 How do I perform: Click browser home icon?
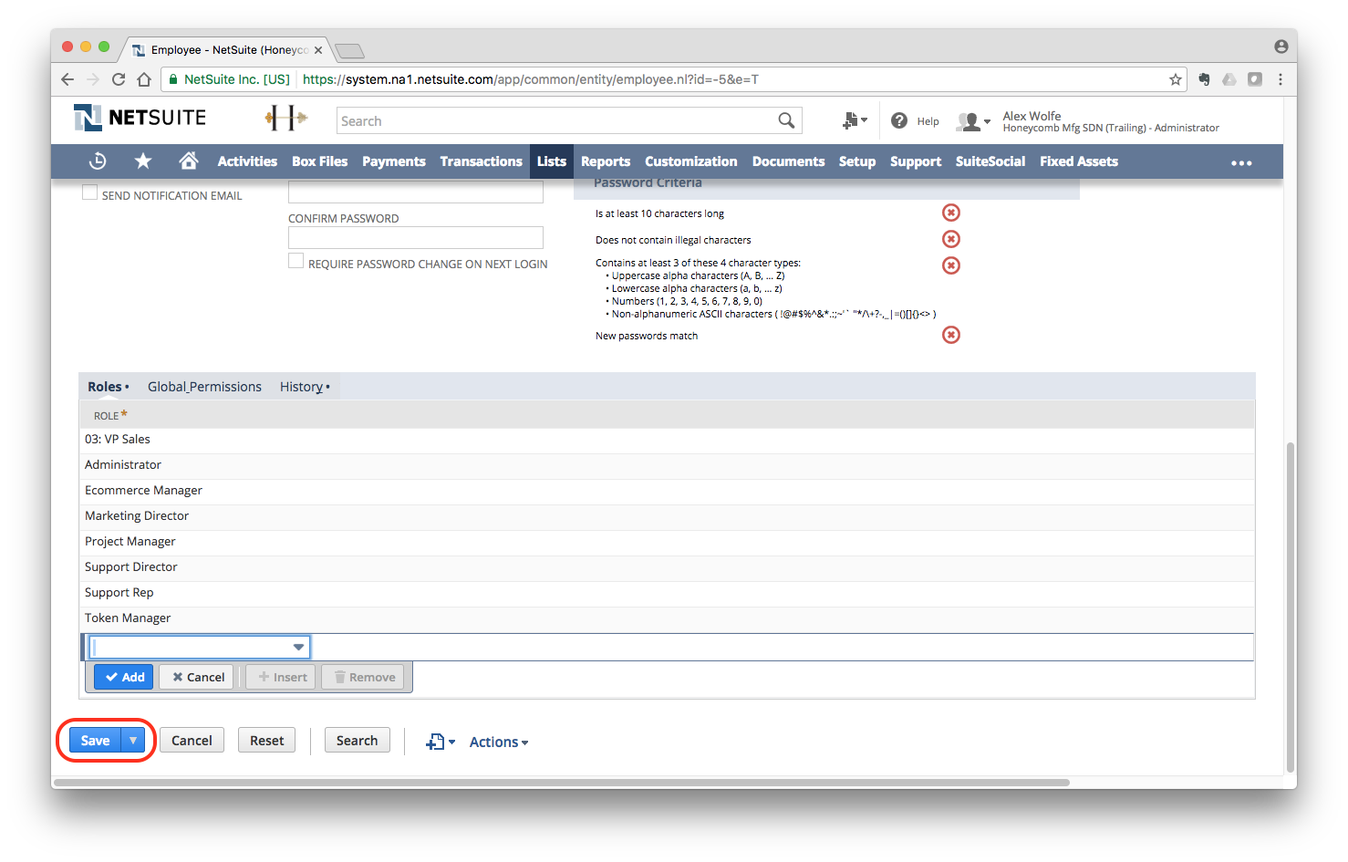[144, 79]
